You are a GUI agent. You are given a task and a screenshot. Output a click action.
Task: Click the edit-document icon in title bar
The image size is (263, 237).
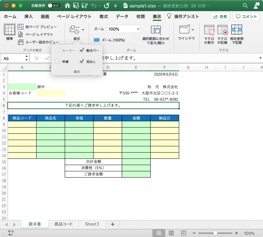85,6
